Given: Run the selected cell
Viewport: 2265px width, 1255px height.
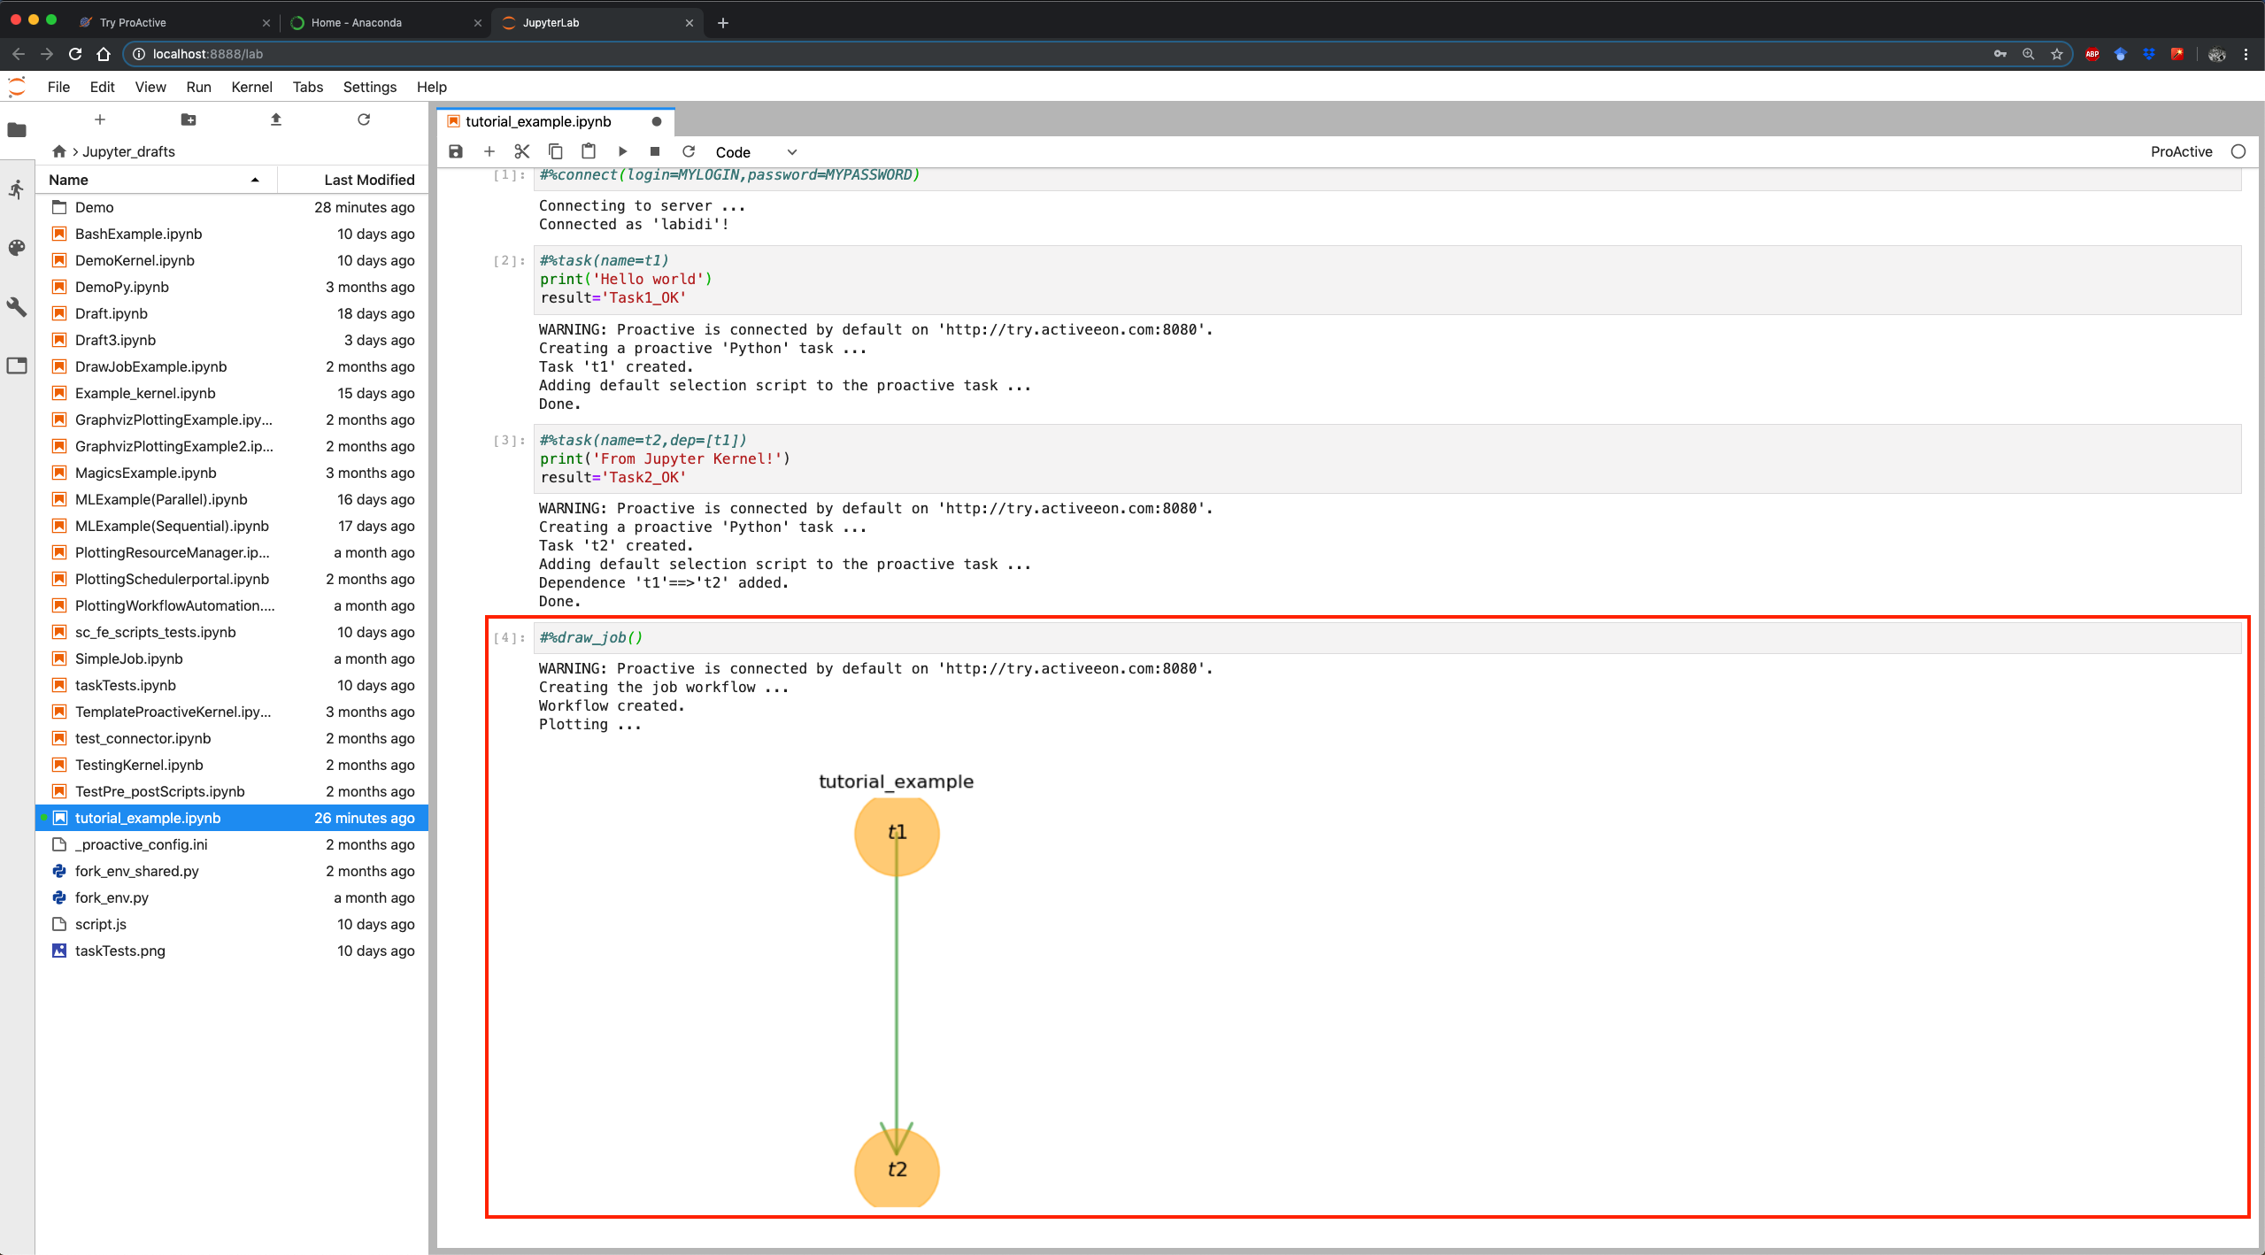Looking at the screenshot, I should pos(622,151).
